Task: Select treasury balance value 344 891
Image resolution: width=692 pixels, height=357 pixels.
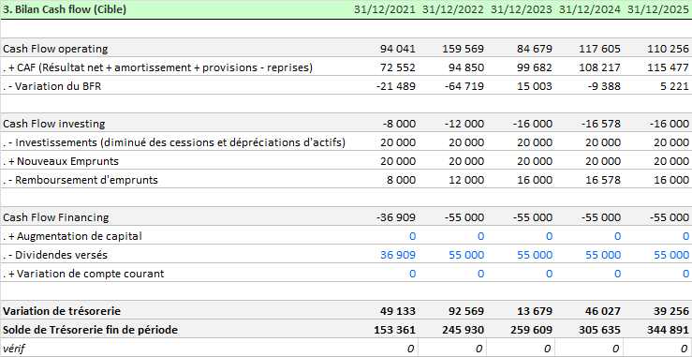Action: pyautogui.click(x=669, y=330)
